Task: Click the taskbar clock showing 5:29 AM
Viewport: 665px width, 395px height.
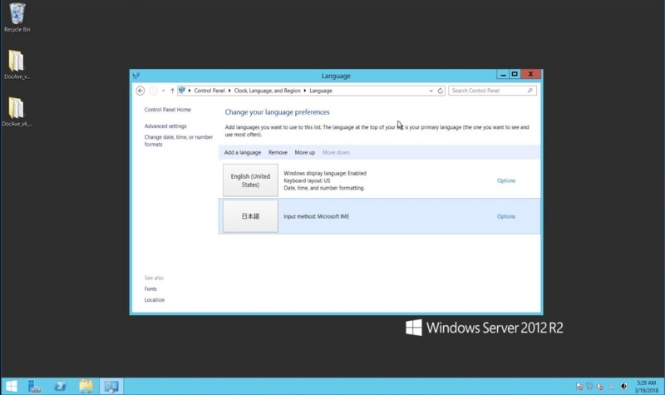Action: (647, 386)
